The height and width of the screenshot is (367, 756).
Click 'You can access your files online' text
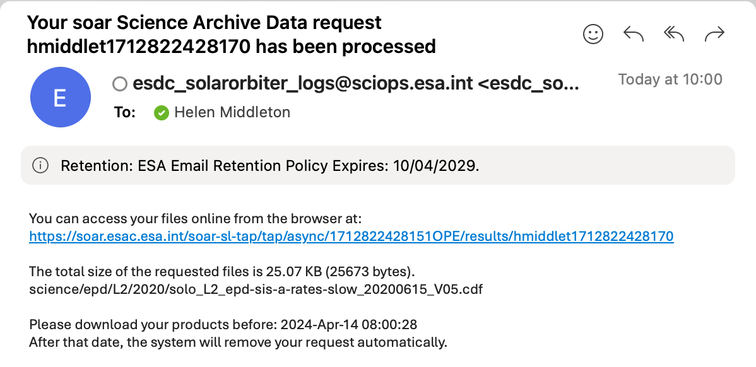pyautogui.click(x=195, y=219)
